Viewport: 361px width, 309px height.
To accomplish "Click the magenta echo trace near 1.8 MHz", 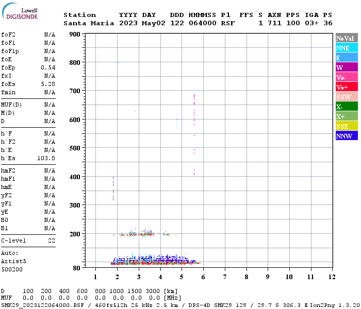I will click(x=113, y=188).
